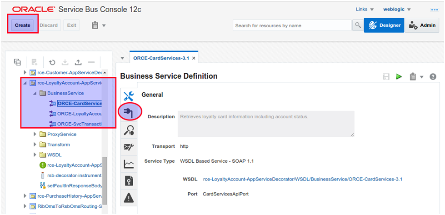Open the Message Handling tab (envelope icon)
Image resolution: width=445 pixels, height=215 pixels.
(x=129, y=147)
